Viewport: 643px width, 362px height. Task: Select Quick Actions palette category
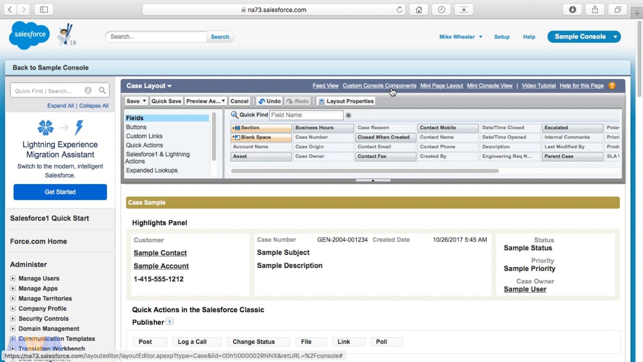click(x=144, y=145)
